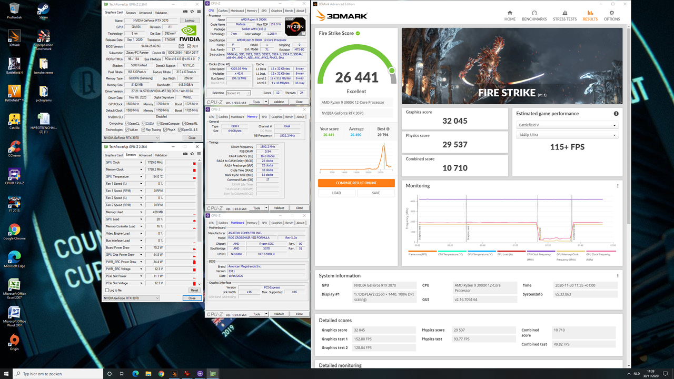Click camera icon in GPU-Z Sensors window
674x379 pixels.
184,155
